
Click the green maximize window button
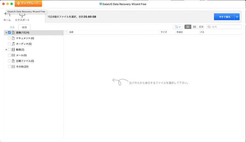(12, 4)
